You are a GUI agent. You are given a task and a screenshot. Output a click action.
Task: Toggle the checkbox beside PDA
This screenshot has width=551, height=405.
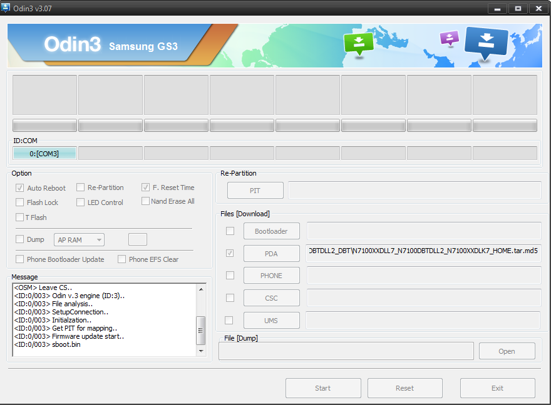(230, 253)
